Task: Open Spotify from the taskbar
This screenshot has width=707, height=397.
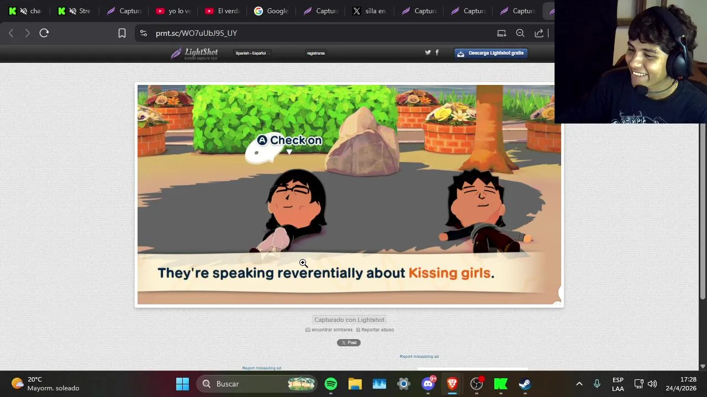Action: coord(331,384)
